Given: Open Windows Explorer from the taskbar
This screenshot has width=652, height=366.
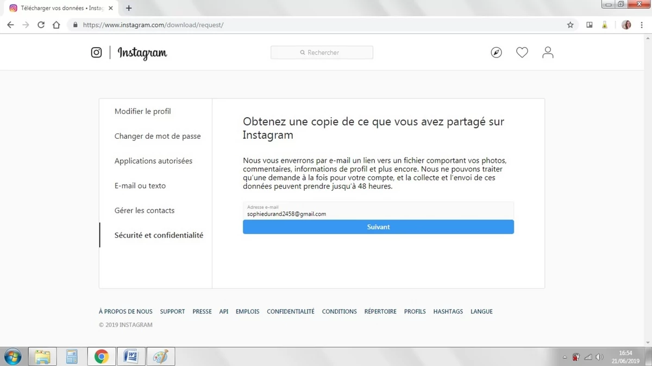Looking at the screenshot, I should [x=42, y=356].
